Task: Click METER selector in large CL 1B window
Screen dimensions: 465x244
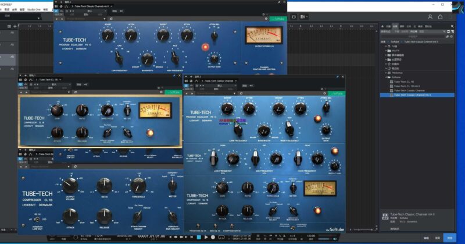Action: [172, 185]
